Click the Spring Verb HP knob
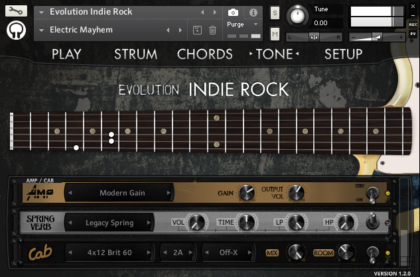This screenshot has width=420, height=277. pos(346,222)
